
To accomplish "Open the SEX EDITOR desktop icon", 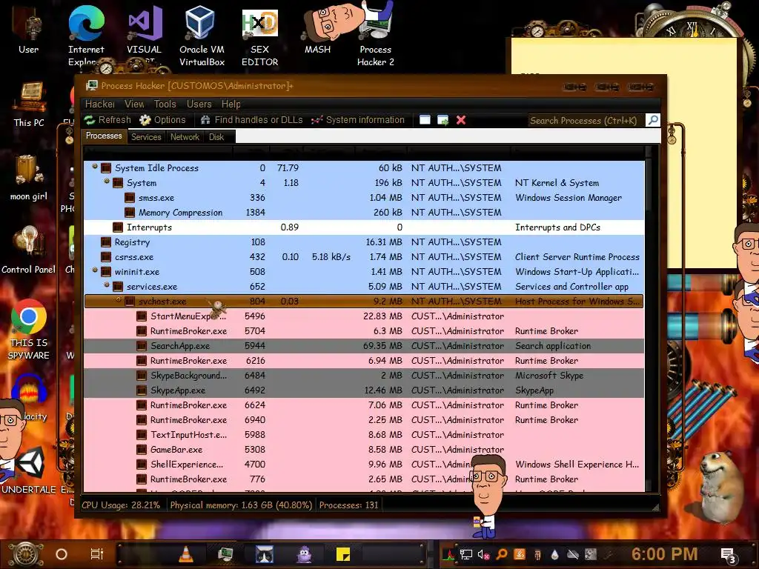I will (x=260, y=38).
